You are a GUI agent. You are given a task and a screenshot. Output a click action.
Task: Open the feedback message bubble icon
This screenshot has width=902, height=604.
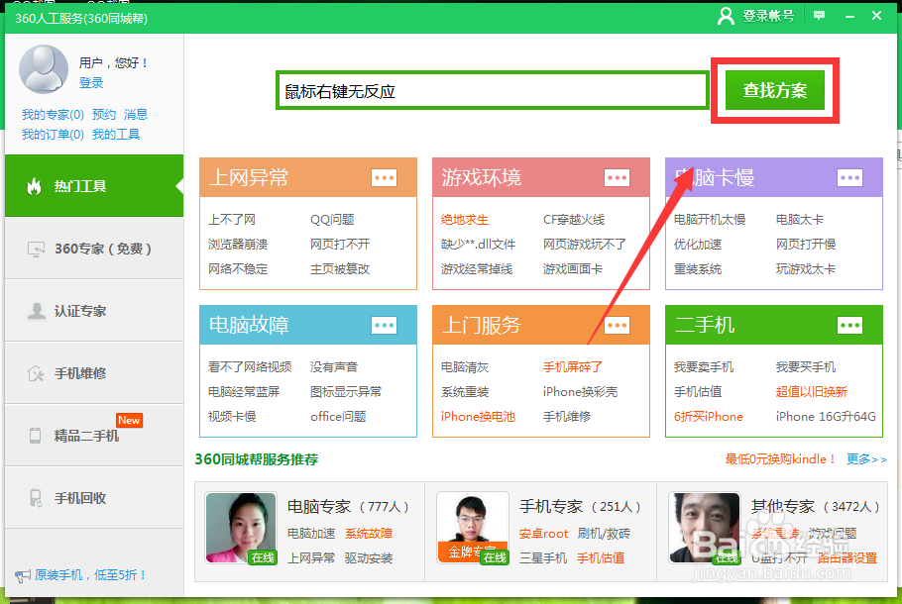(819, 16)
